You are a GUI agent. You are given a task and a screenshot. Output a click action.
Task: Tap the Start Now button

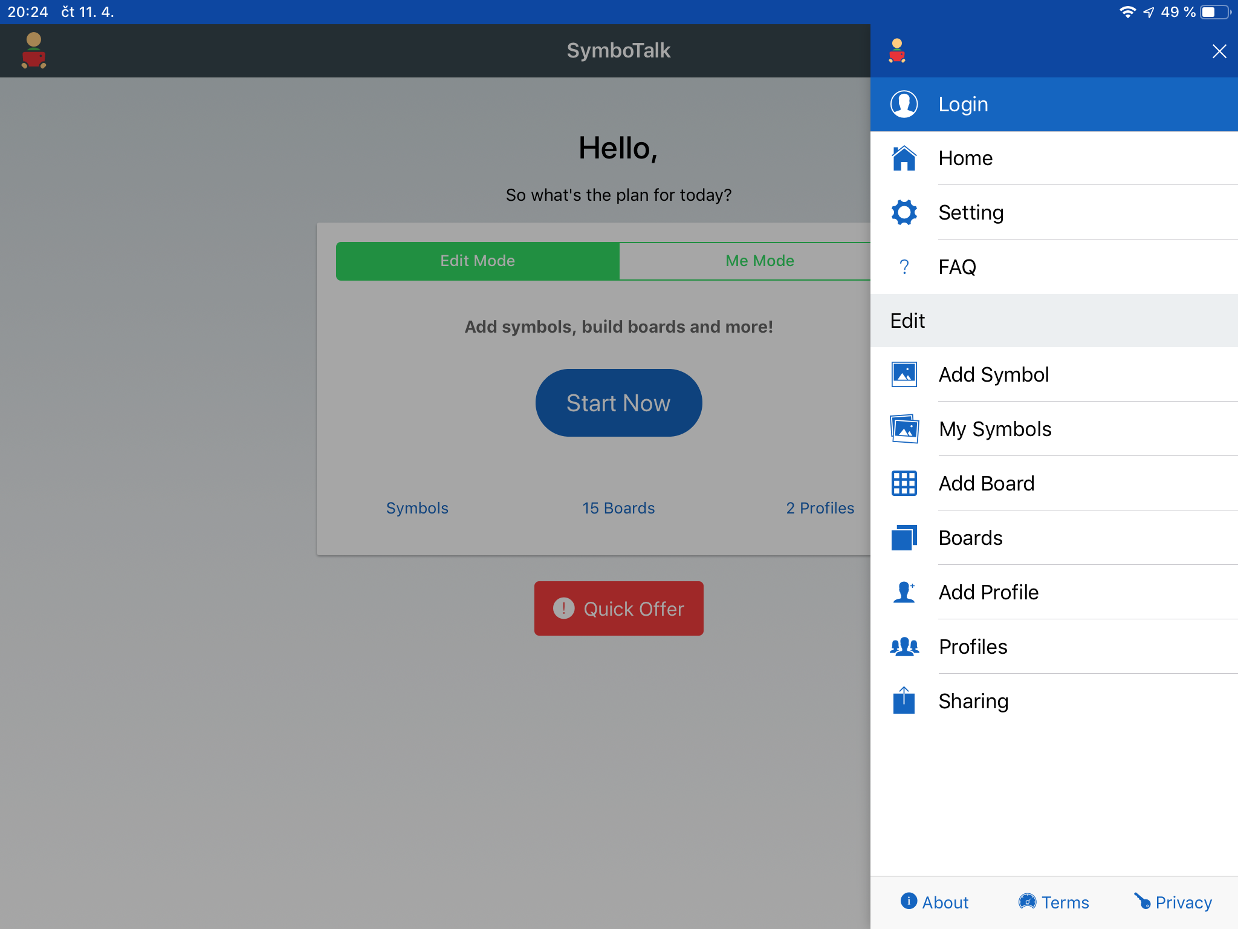(618, 403)
